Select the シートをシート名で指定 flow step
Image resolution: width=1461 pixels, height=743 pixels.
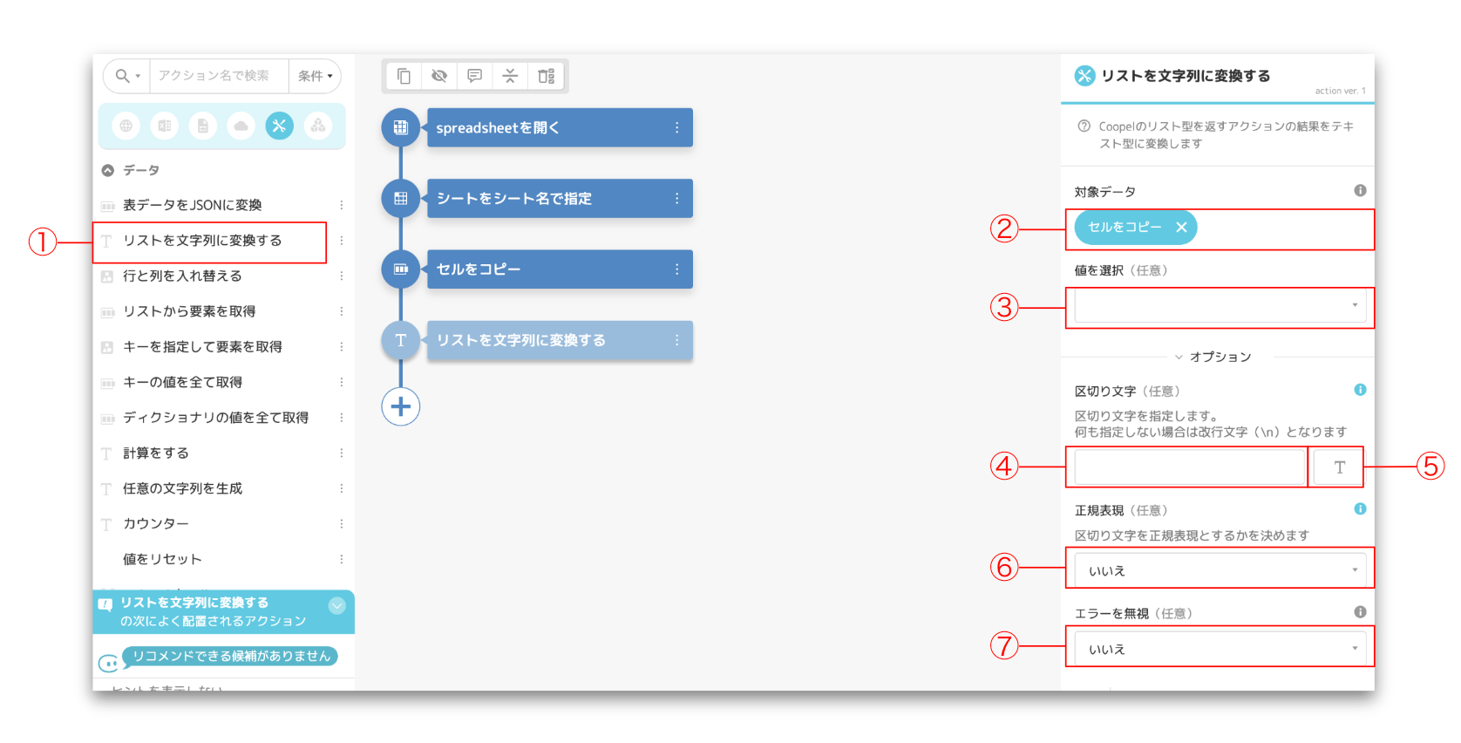click(x=560, y=198)
